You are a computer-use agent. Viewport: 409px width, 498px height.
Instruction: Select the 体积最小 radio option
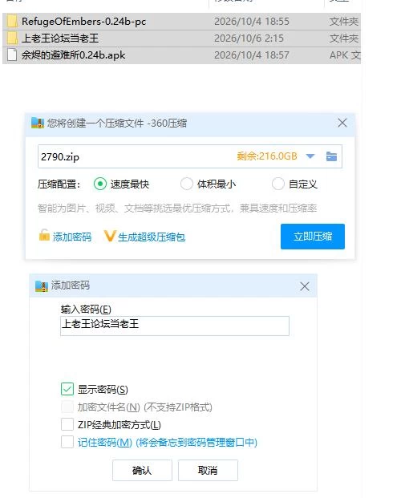tap(186, 184)
